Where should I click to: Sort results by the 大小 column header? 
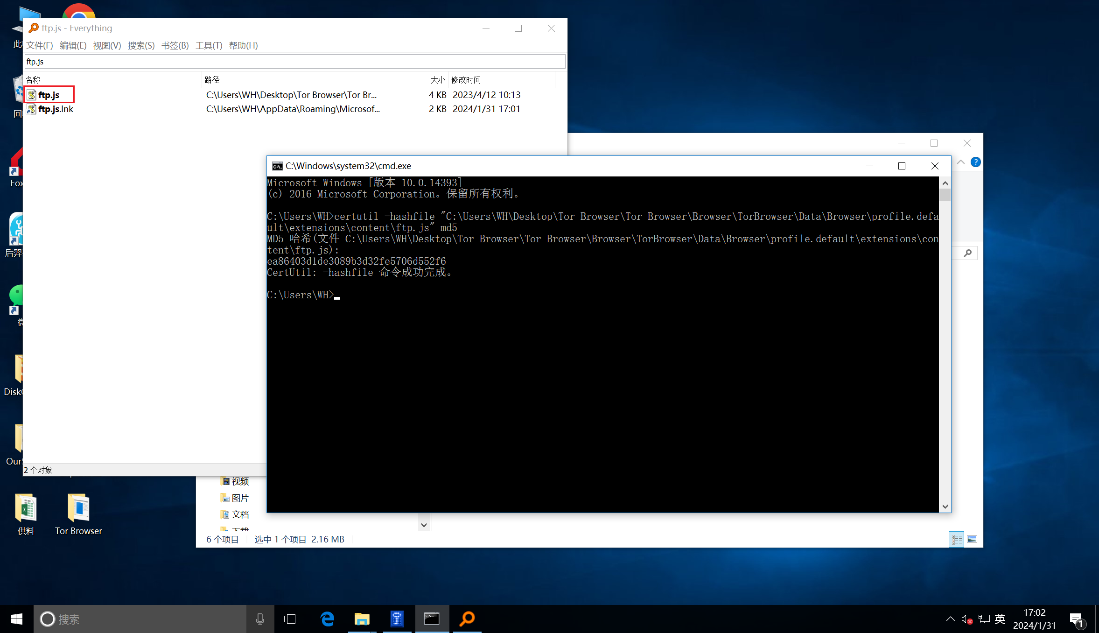[415, 80]
